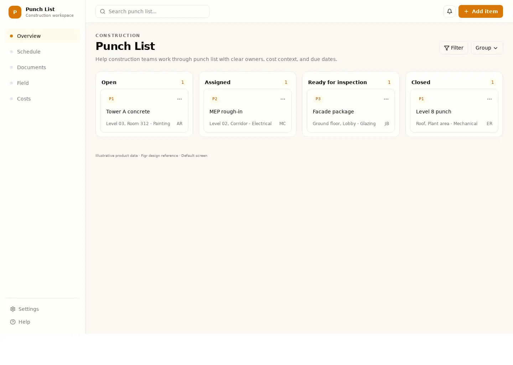Image resolution: width=513 pixels, height=365 pixels.
Task: Open more options on Level 8 punch card
Action: click(x=489, y=99)
